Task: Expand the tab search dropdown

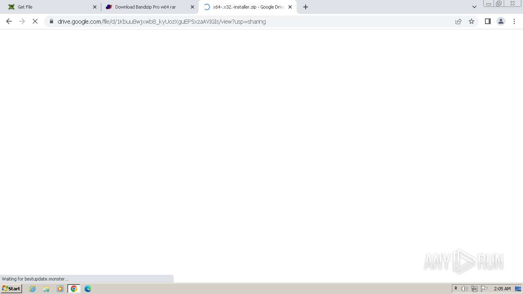Action: [474, 7]
